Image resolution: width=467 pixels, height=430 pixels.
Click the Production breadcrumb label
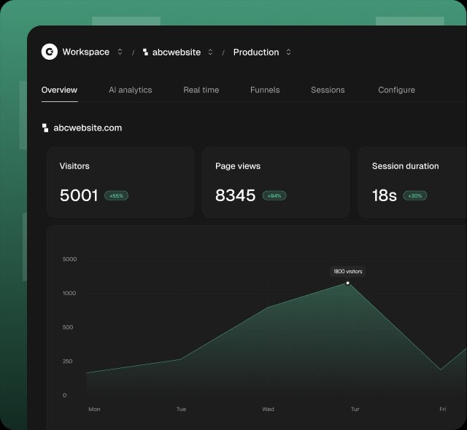(x=256, y=52)
